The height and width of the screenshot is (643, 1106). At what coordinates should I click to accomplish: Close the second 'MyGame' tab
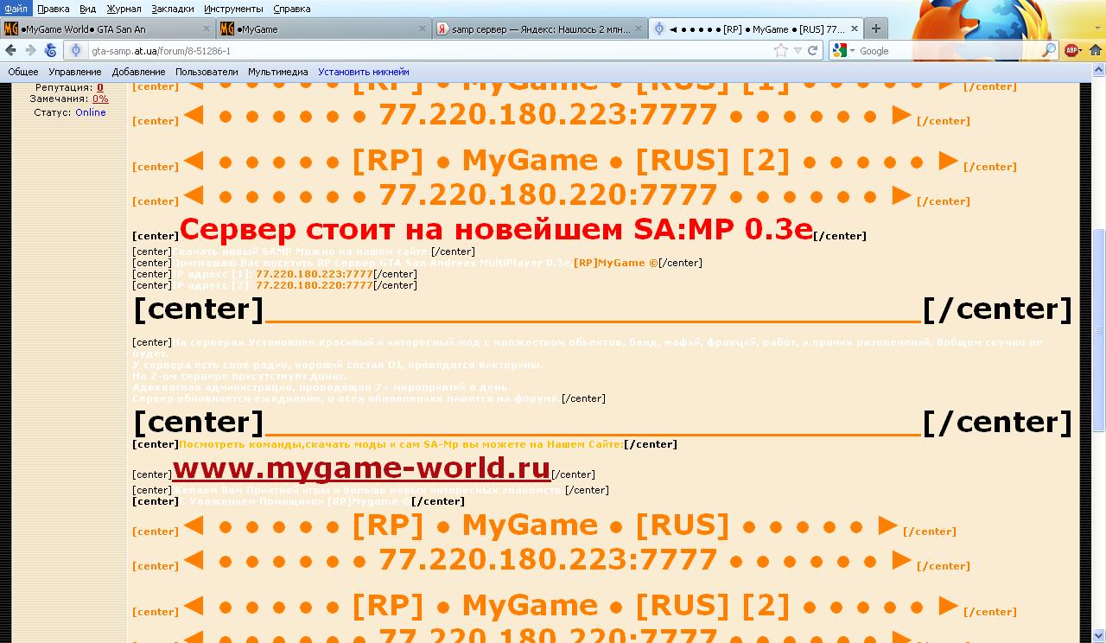click(x=423, y=29)
